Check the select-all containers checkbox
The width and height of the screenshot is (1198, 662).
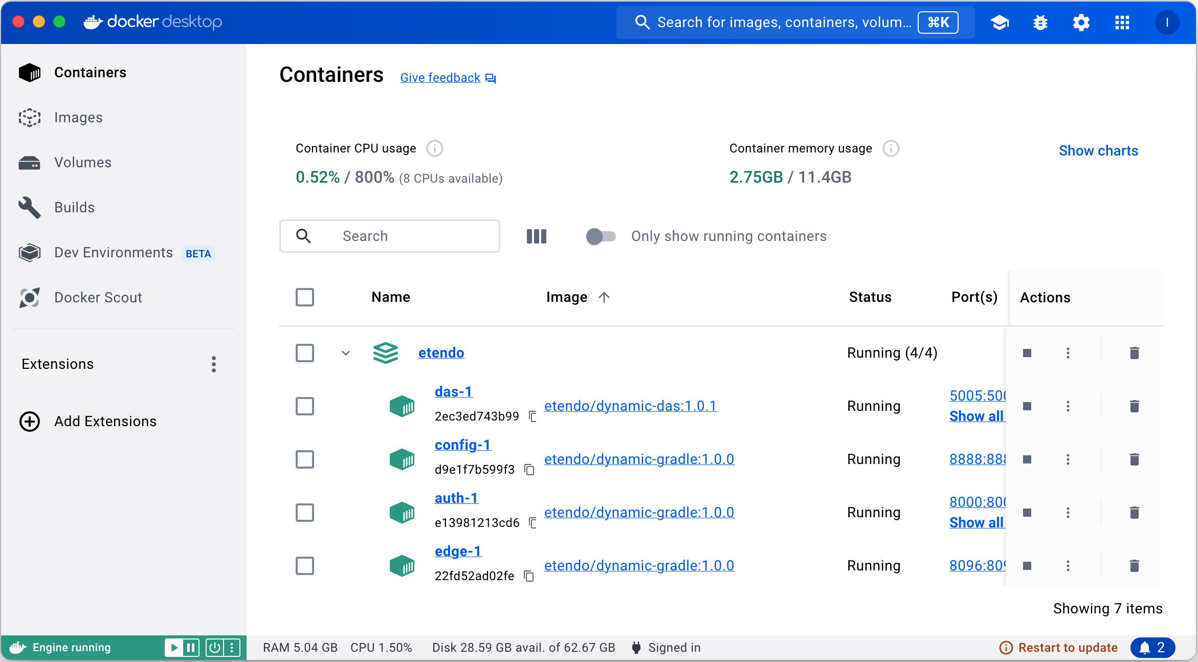305,297
